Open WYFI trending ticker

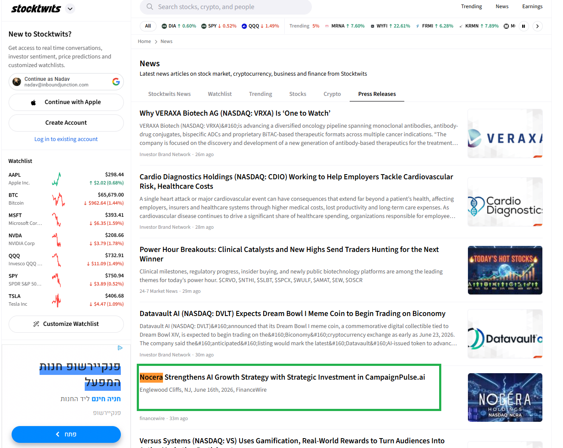390,26
